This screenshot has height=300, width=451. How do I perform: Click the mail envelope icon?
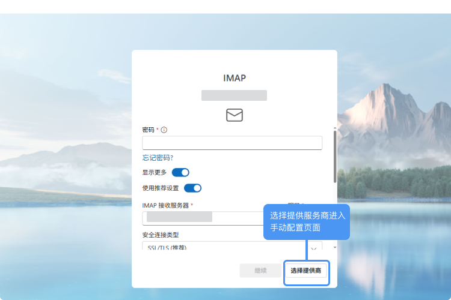tap(234, 115)
